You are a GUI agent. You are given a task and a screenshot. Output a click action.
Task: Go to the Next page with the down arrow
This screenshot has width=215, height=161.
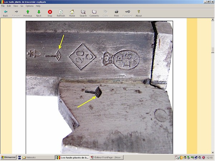click(x=39, y=12)
